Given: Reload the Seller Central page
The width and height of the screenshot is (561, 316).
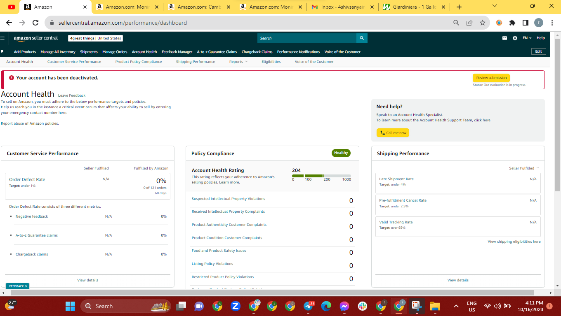Looking at the screenshot, I should 35,23.
